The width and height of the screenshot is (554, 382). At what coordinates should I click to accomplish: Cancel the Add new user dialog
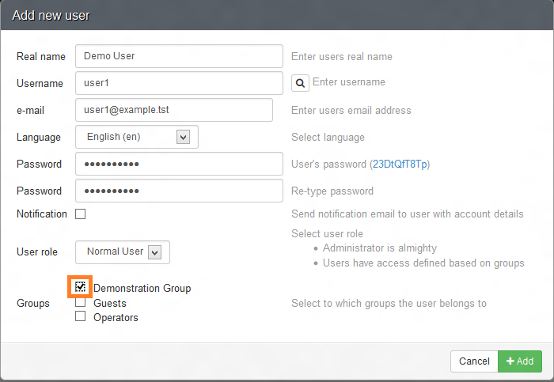[x=474, y=361]
